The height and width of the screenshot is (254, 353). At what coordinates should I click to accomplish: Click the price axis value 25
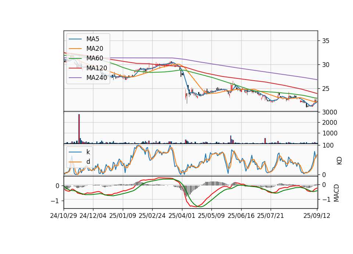326,89
